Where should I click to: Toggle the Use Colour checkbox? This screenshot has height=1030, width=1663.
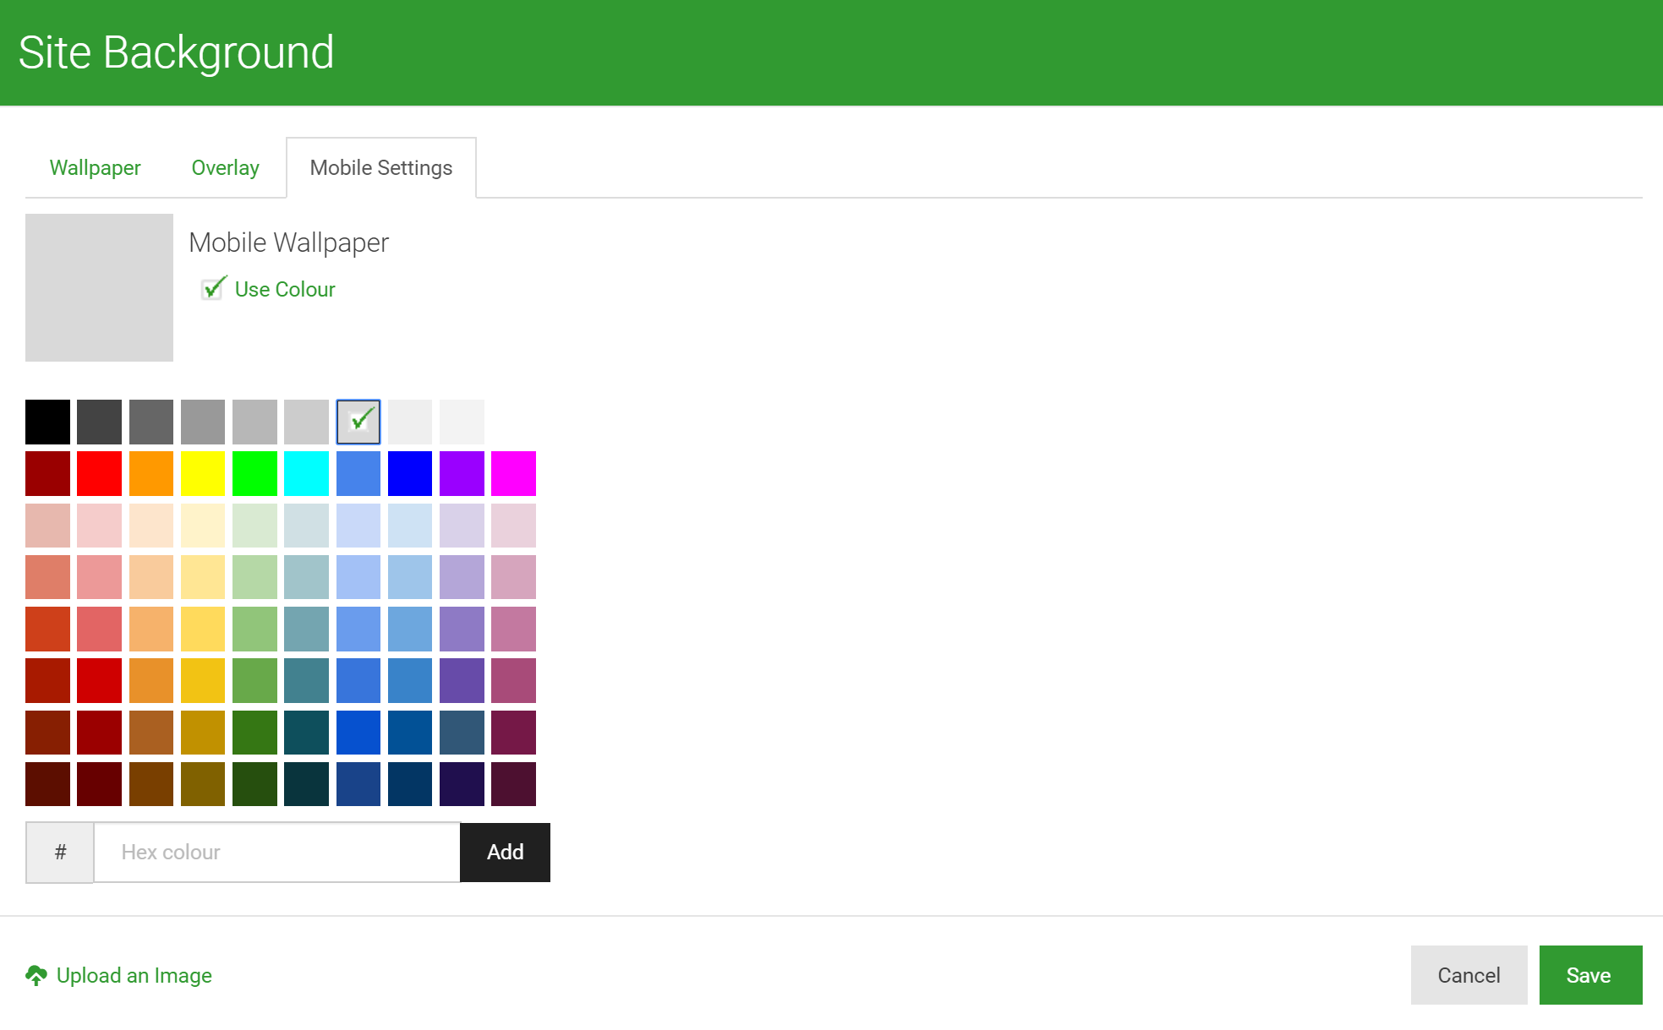coord(213,289)
